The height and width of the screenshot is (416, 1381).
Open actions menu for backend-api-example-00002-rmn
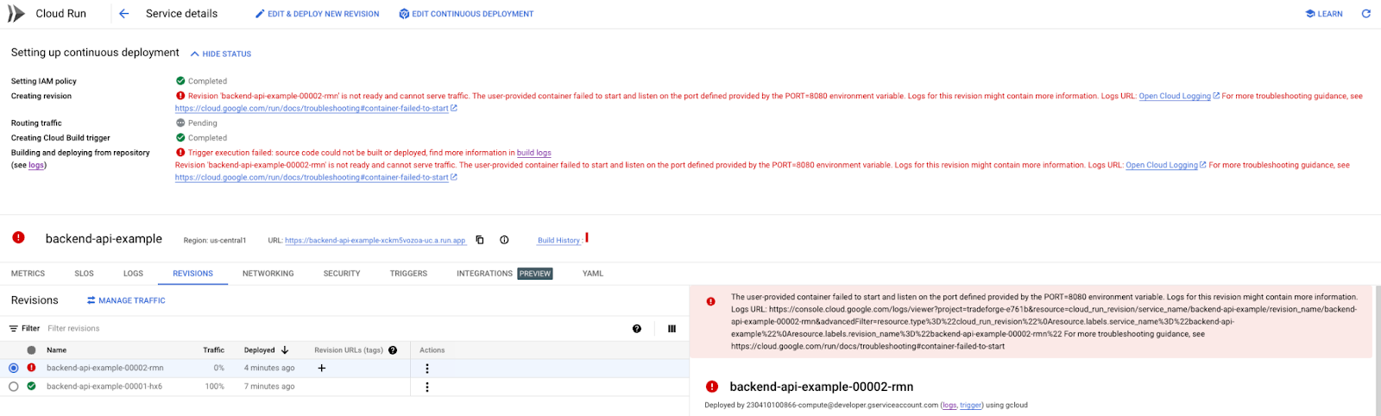[427, 369]
